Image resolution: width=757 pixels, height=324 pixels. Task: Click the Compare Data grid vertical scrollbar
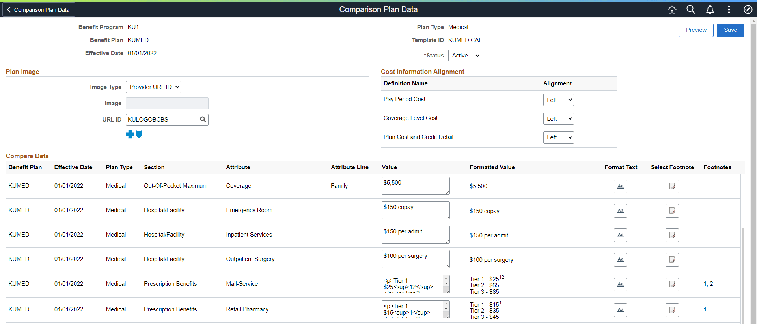[x=743, y=276]
